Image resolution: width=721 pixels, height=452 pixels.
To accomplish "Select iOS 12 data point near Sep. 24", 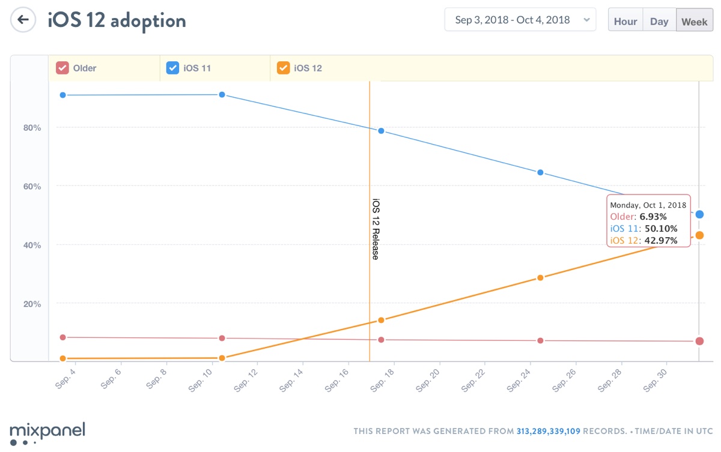I will (x=540, y=278).
